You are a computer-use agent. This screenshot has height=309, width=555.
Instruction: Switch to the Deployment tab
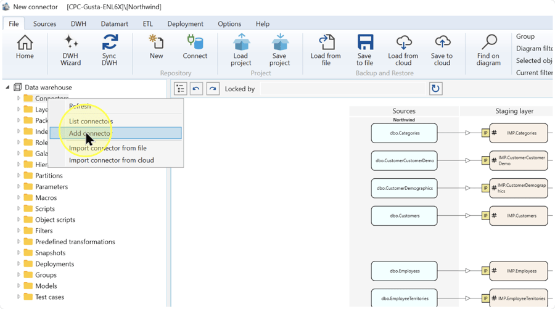[185, 23]
